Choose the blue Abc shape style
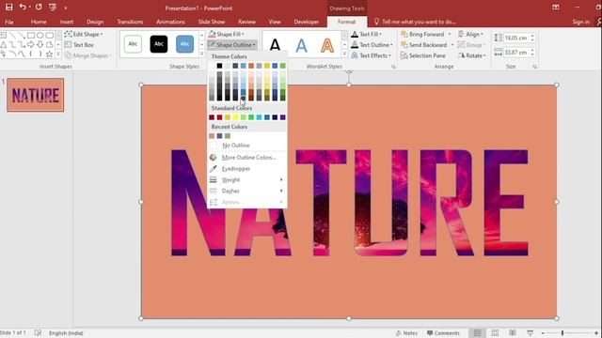Viewport: 602px width, 338px height. 184,44
